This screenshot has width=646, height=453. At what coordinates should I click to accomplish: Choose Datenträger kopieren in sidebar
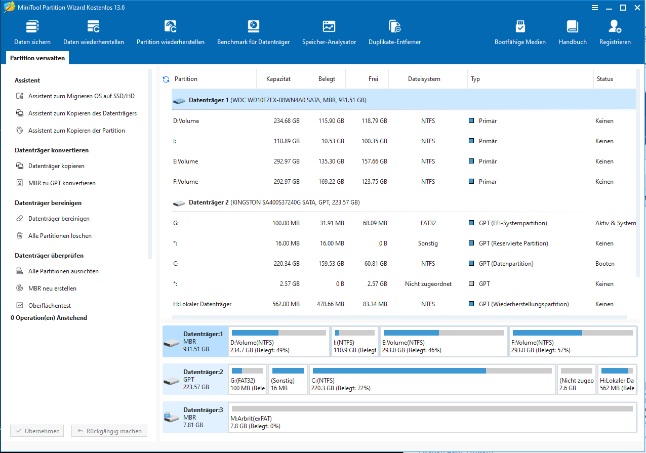[x=50, y=166]
